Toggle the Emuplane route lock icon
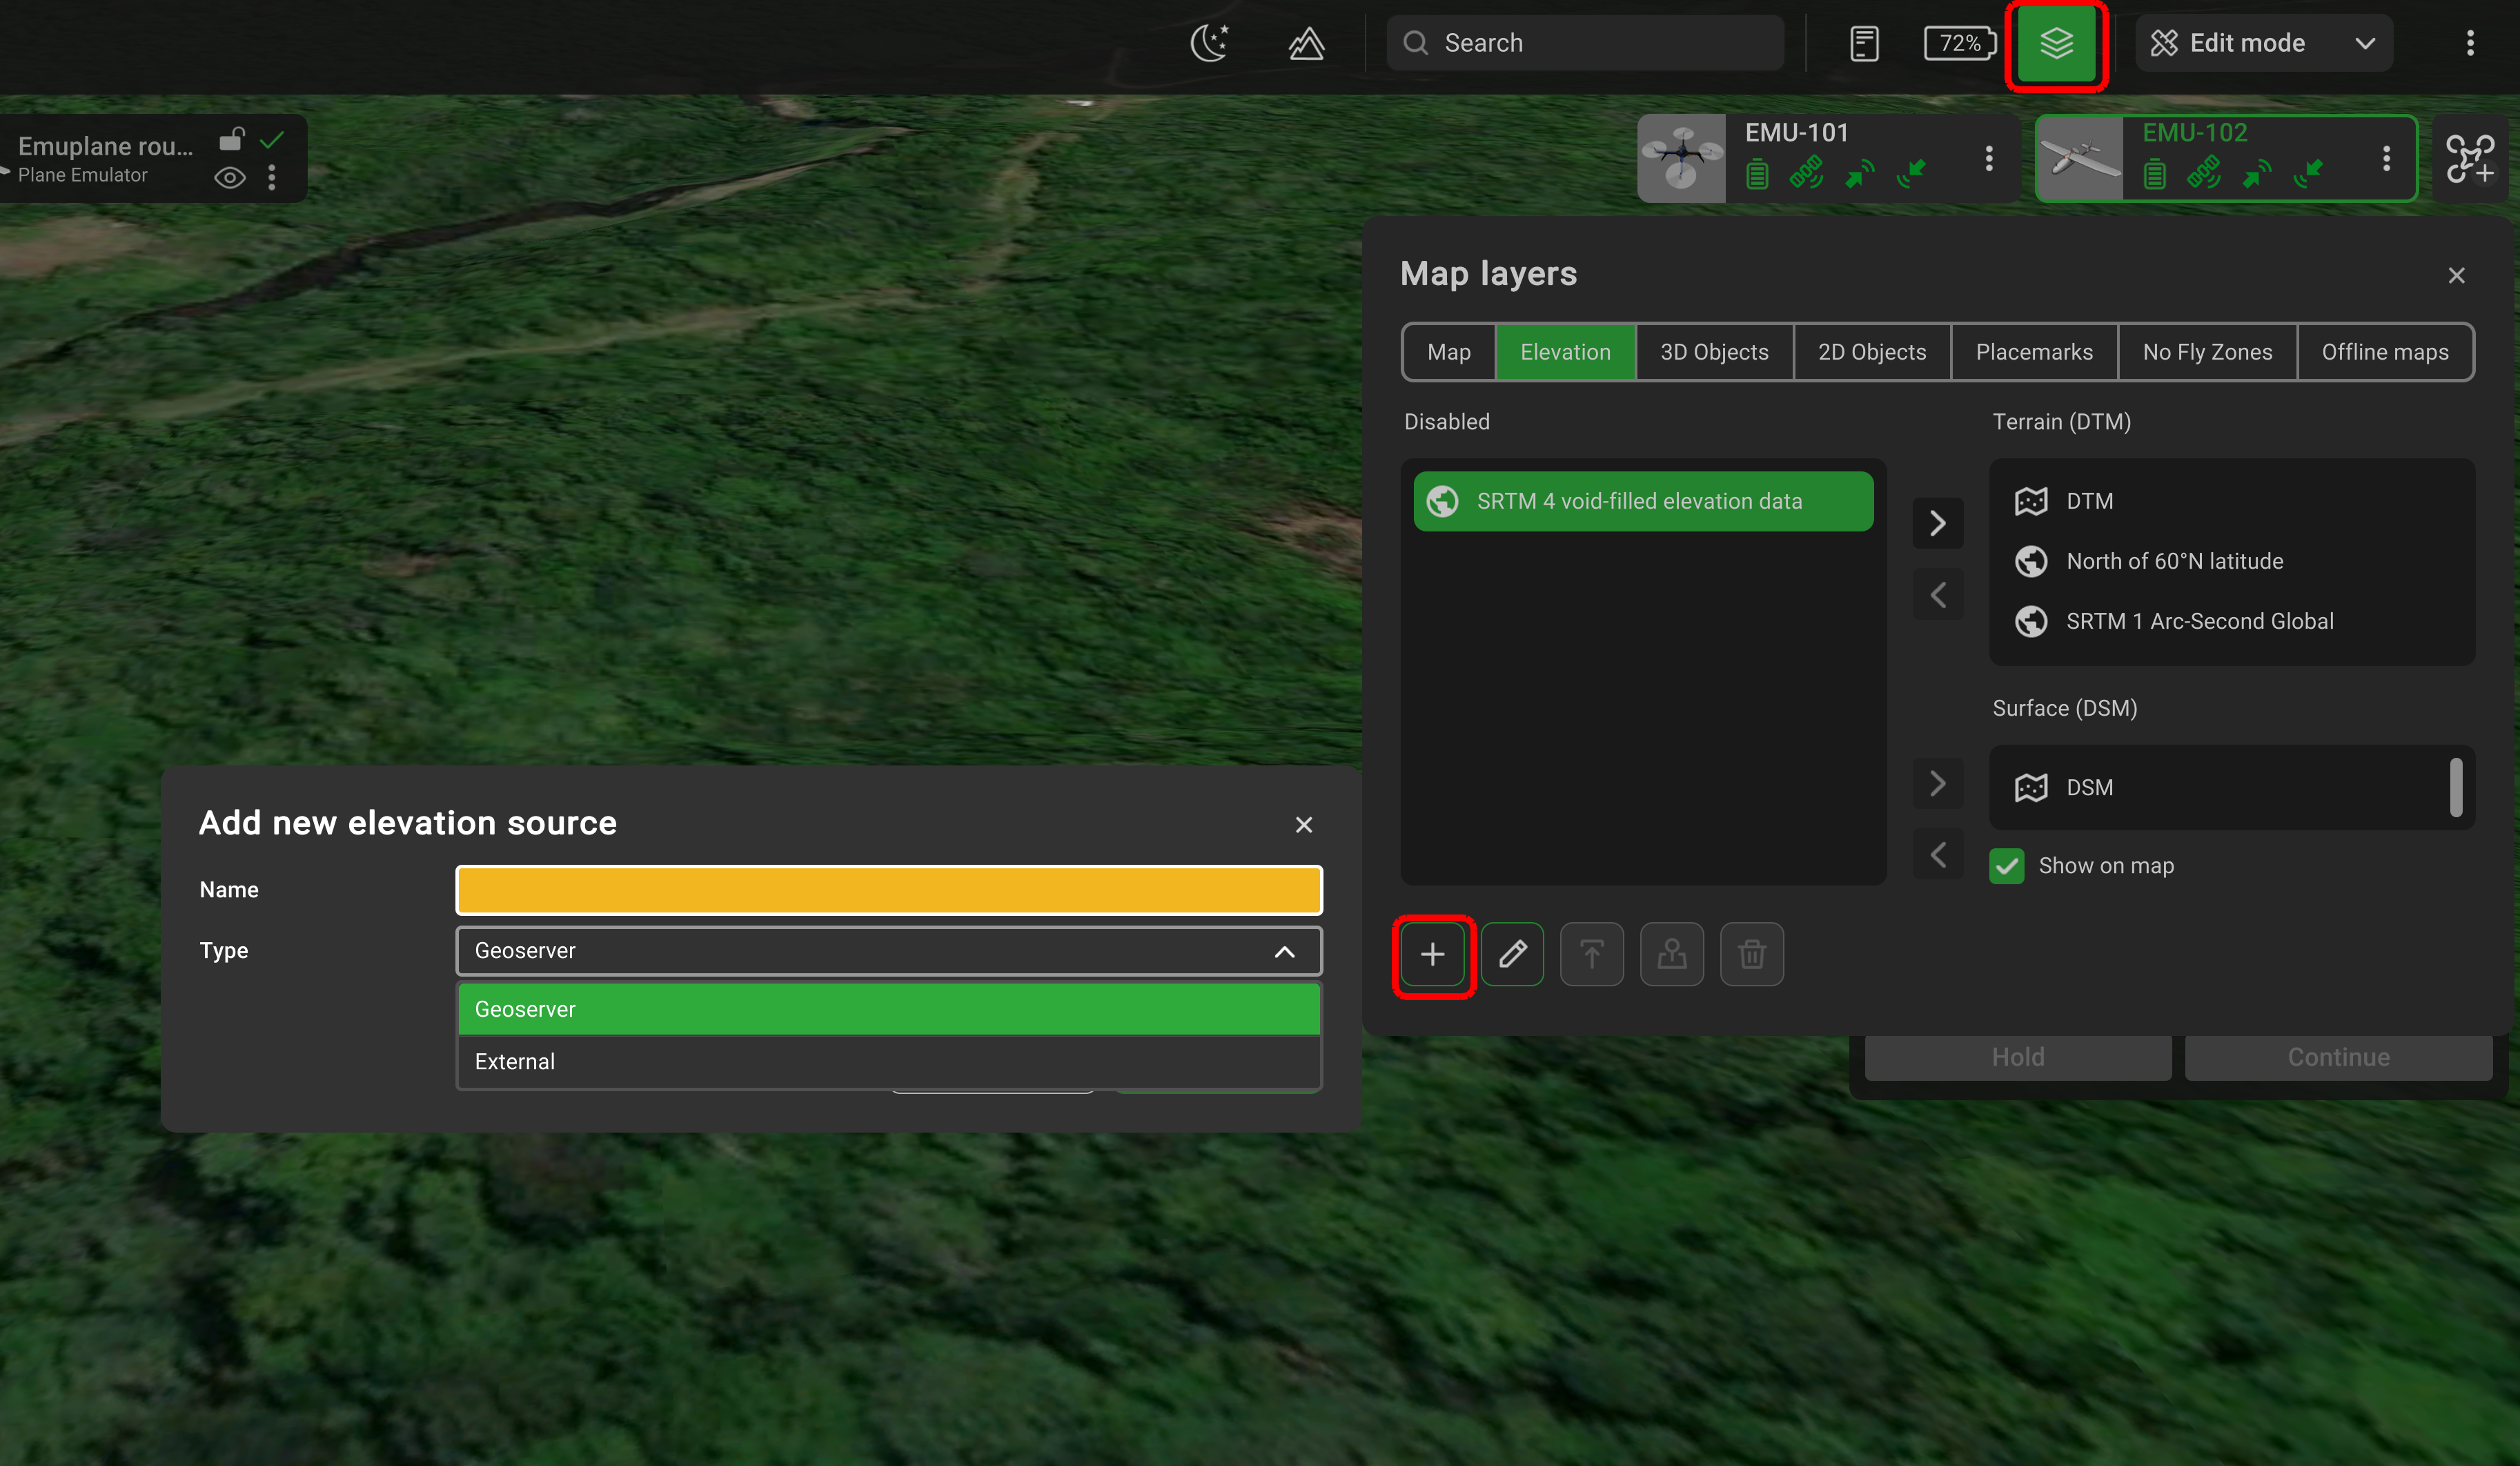 pyautogui.click(x=232, y=138)
